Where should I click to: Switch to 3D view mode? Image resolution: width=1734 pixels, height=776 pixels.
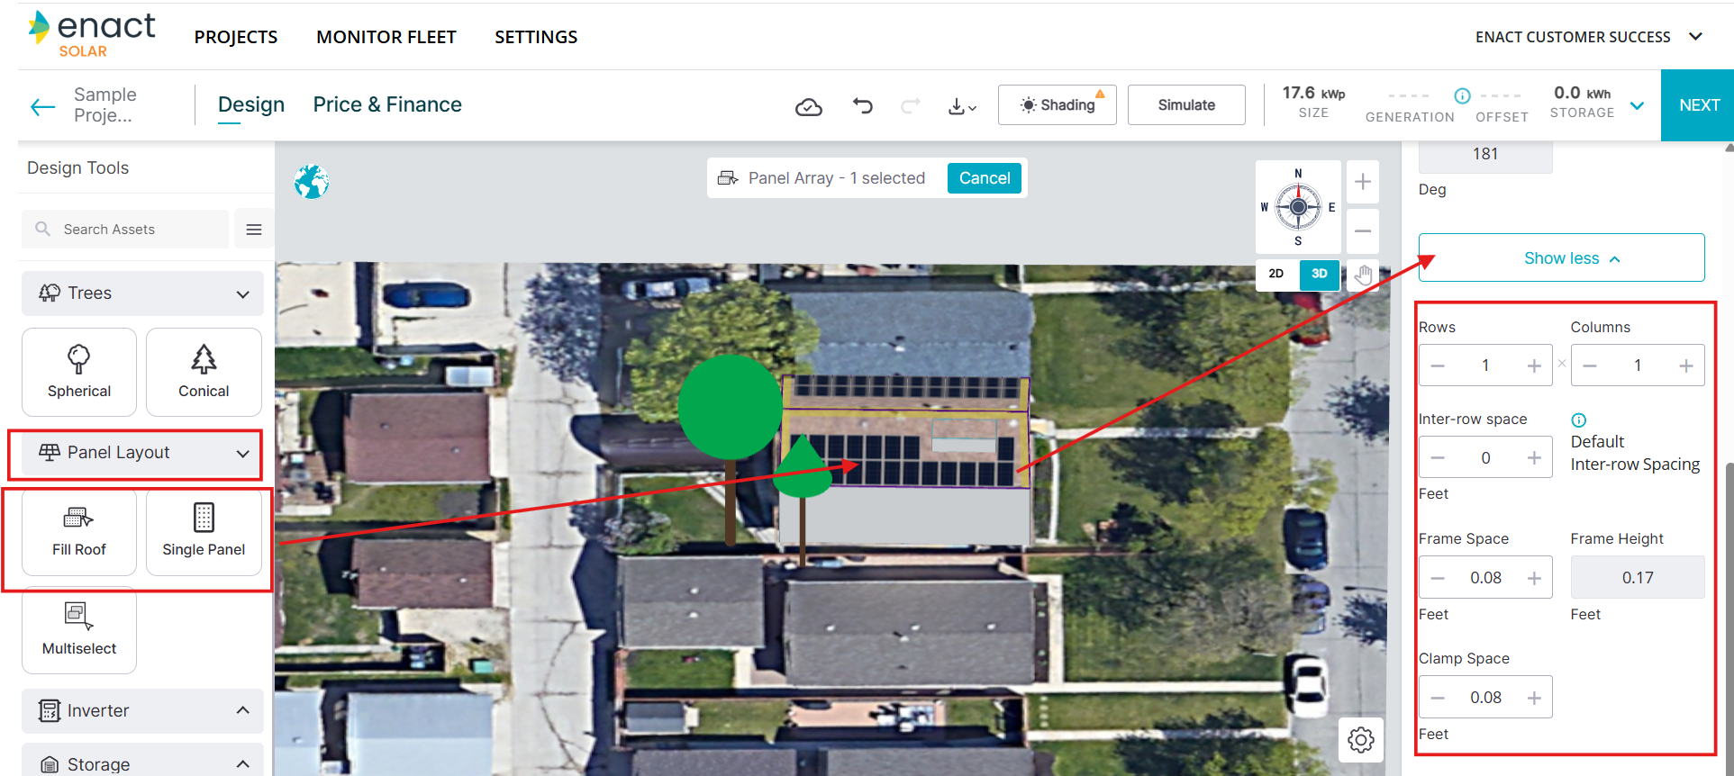pyautogui.click(x=1319, y=274)
